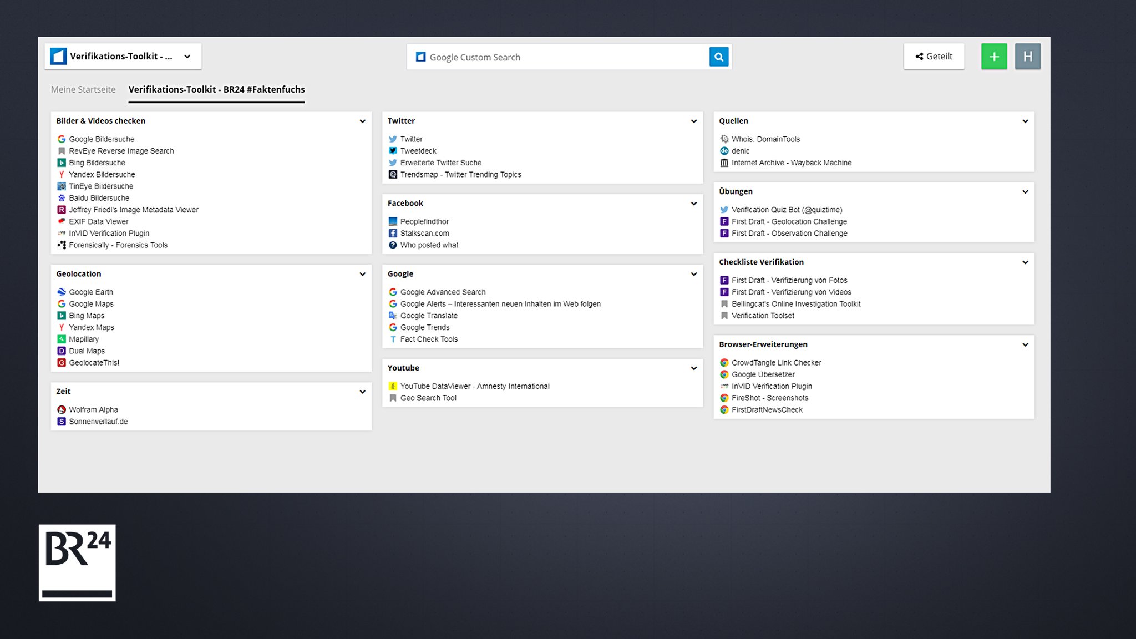The image size is (1136, 639).
Task: Click the GeolocateThis! red icon
Action: [62, 363]
